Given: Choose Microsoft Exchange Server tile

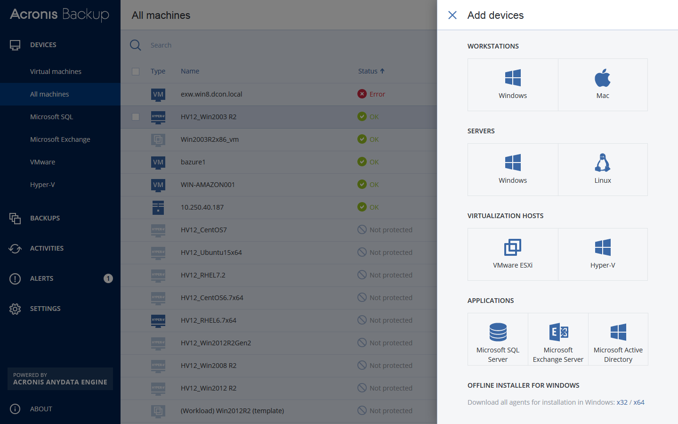Looking at the screenshot, I should click(x=558, y=339).
